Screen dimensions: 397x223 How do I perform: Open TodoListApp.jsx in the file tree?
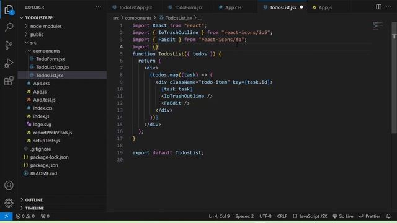pyautogui.click(x=62, y=67)
